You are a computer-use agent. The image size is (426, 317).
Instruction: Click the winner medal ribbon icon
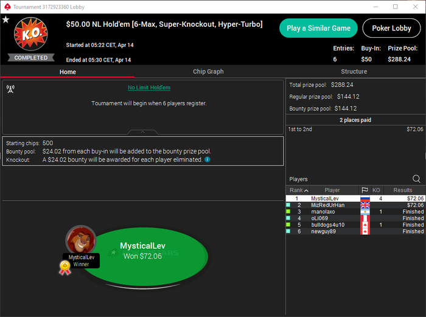click(x=65, y=268)
